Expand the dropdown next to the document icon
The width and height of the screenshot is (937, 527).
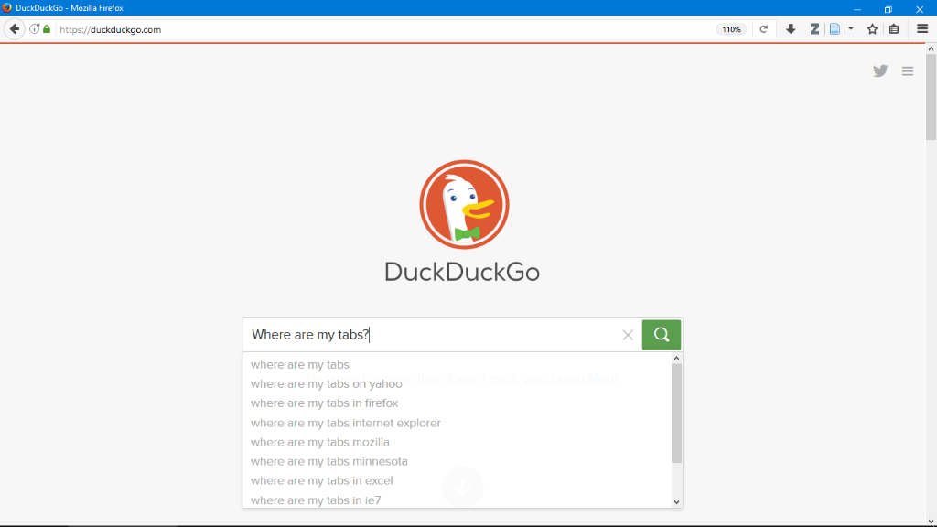[x=850, y=28]
